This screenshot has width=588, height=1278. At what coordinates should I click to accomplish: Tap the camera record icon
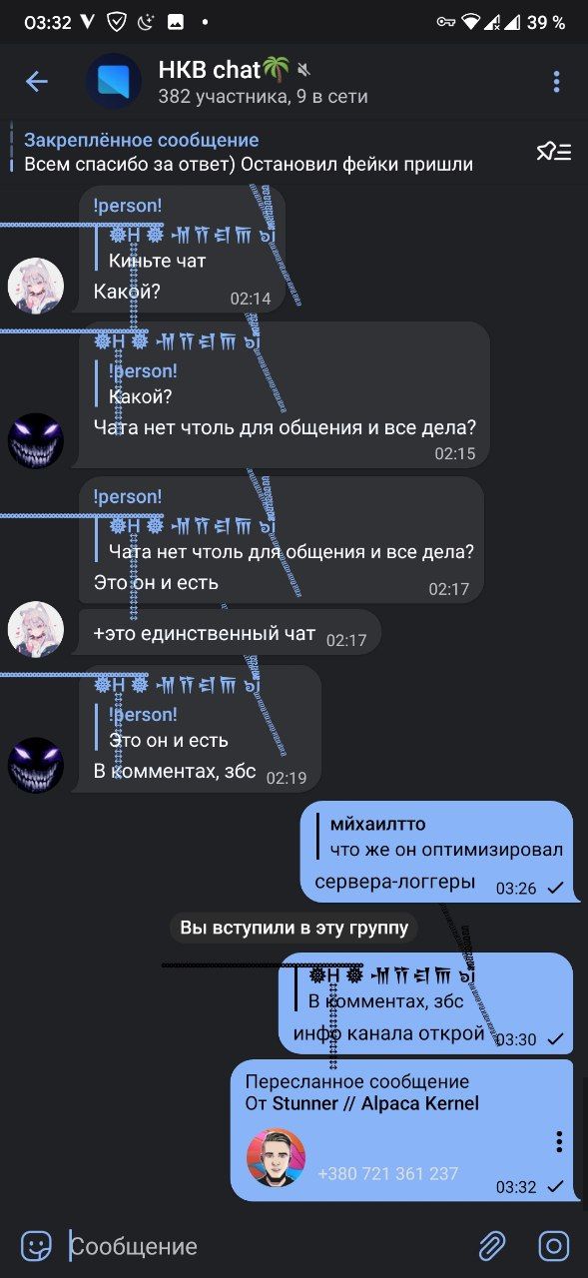554,1245
